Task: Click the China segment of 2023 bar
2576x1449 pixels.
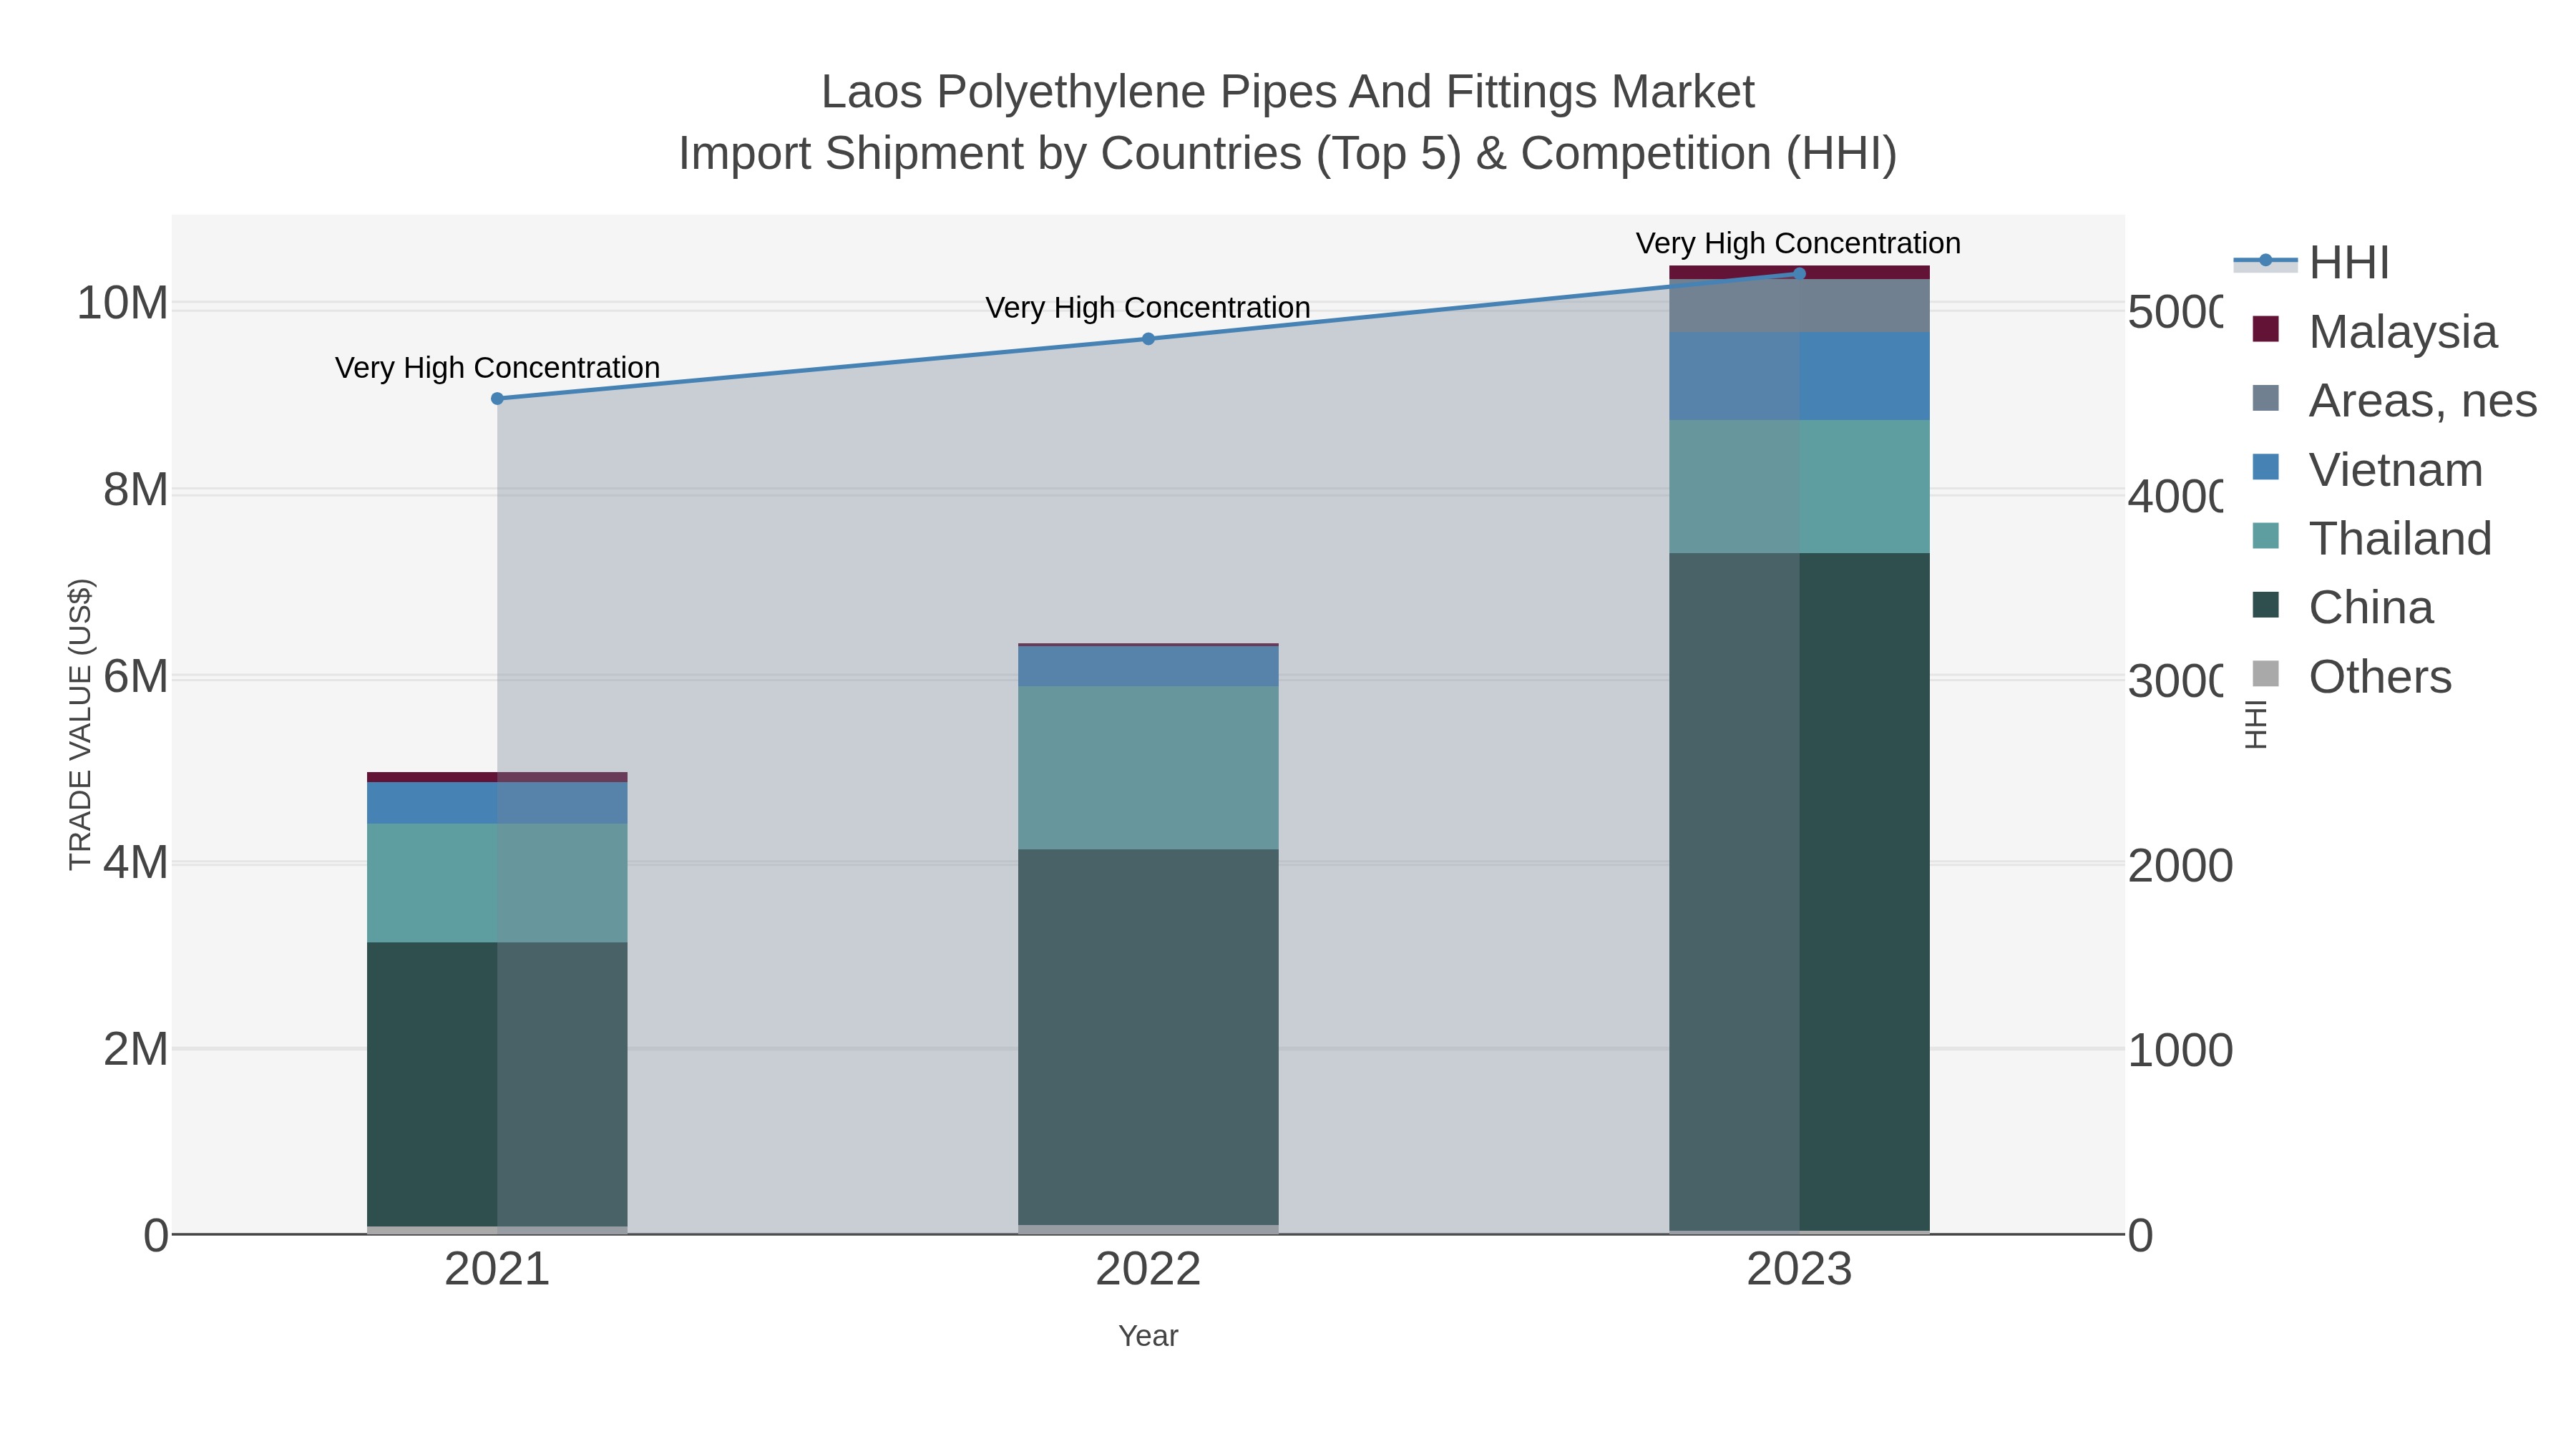Action: [1799, 892]
